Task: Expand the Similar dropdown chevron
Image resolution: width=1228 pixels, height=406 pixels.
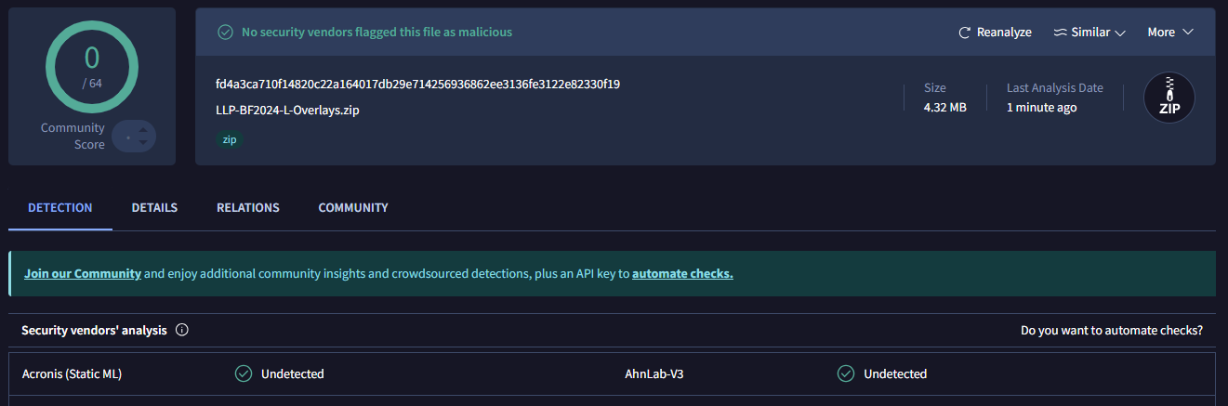Action: pyautogui.click(x=1120, y=33)
